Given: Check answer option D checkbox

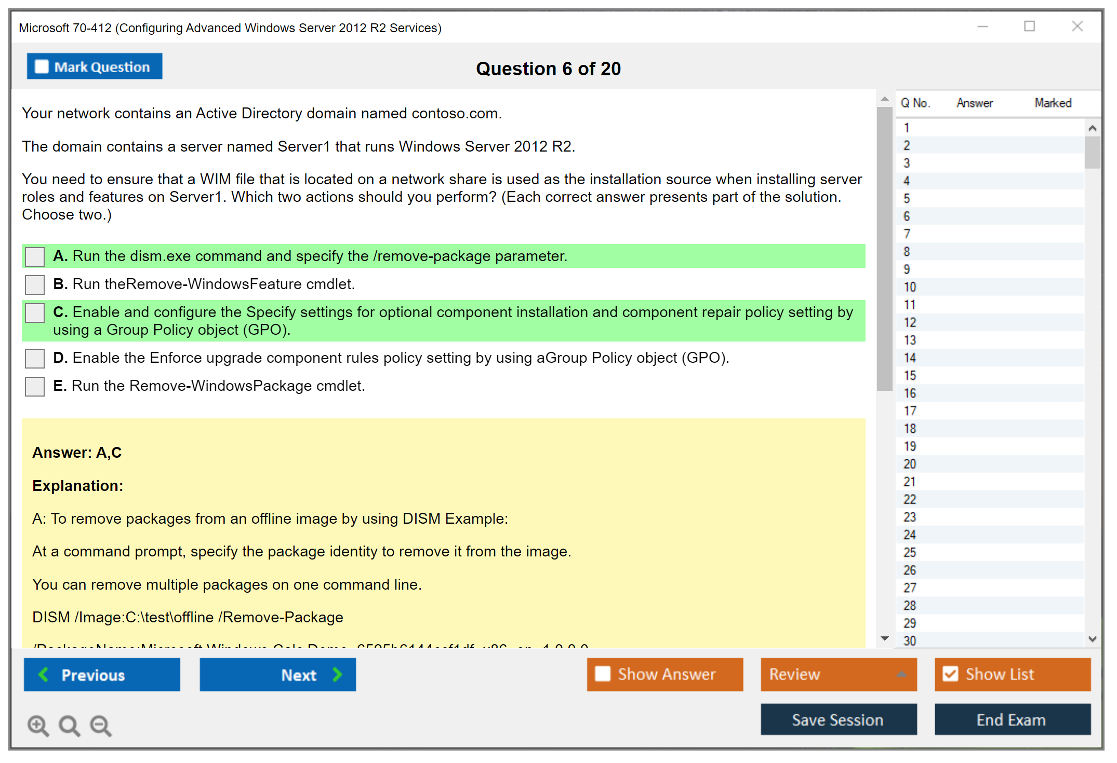Looking at the screenshot, I should pos(35,358).
